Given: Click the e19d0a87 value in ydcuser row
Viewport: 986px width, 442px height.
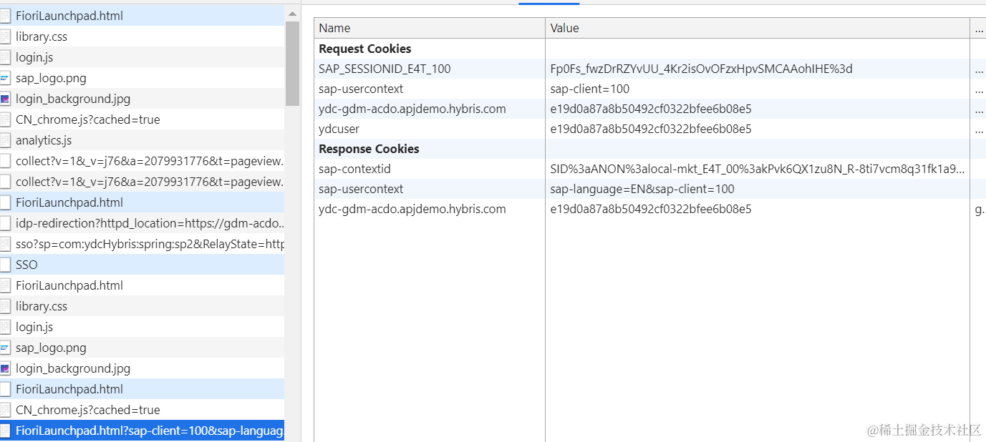Looking at the screenshot, I should [651, 129].
